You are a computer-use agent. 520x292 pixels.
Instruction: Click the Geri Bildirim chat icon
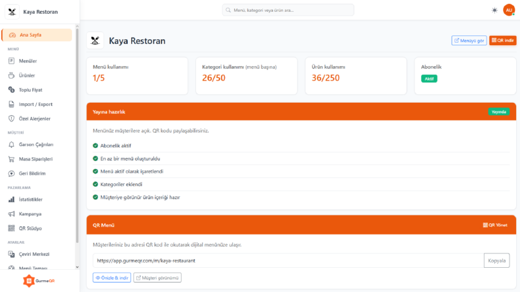(x=11, y=173)
